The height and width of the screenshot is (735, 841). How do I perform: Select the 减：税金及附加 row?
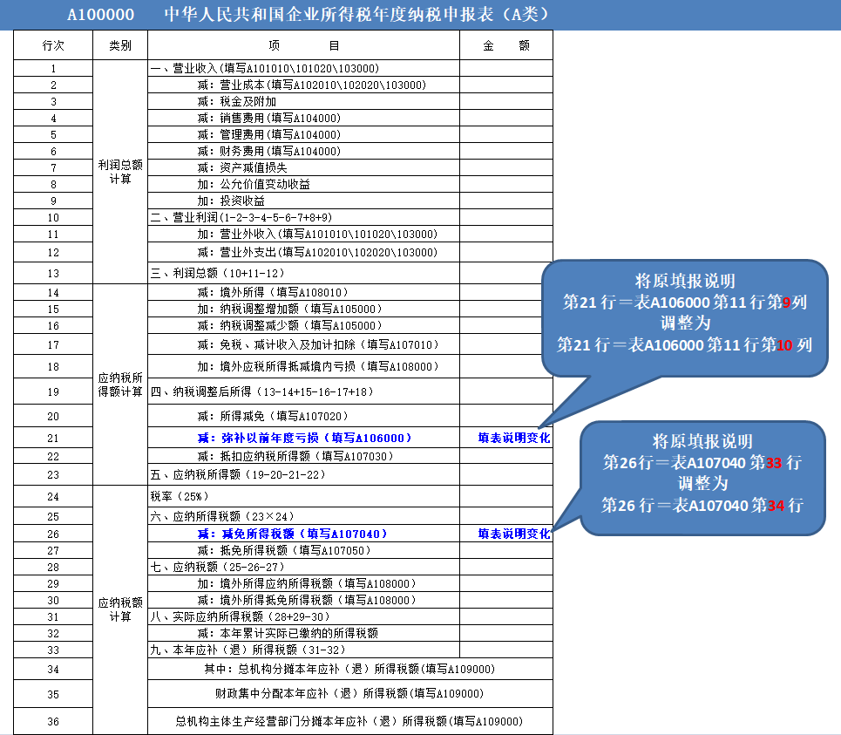click(x=303, y=101)
